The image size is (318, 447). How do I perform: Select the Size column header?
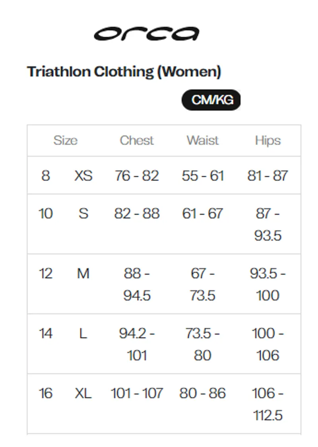tap(66, 140)
